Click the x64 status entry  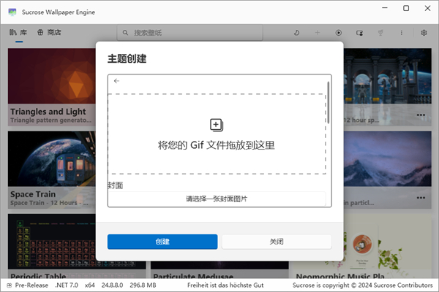[90, 285]
